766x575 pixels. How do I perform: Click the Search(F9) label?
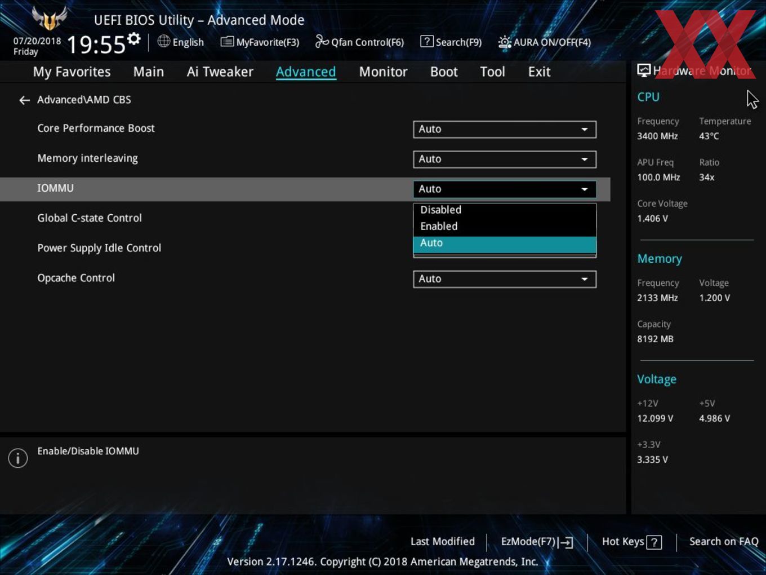coord(459,42)
